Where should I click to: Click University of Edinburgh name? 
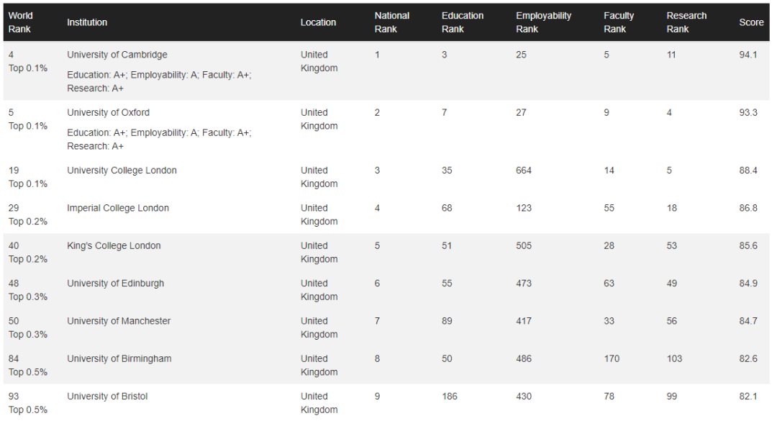tap(115, 284)
